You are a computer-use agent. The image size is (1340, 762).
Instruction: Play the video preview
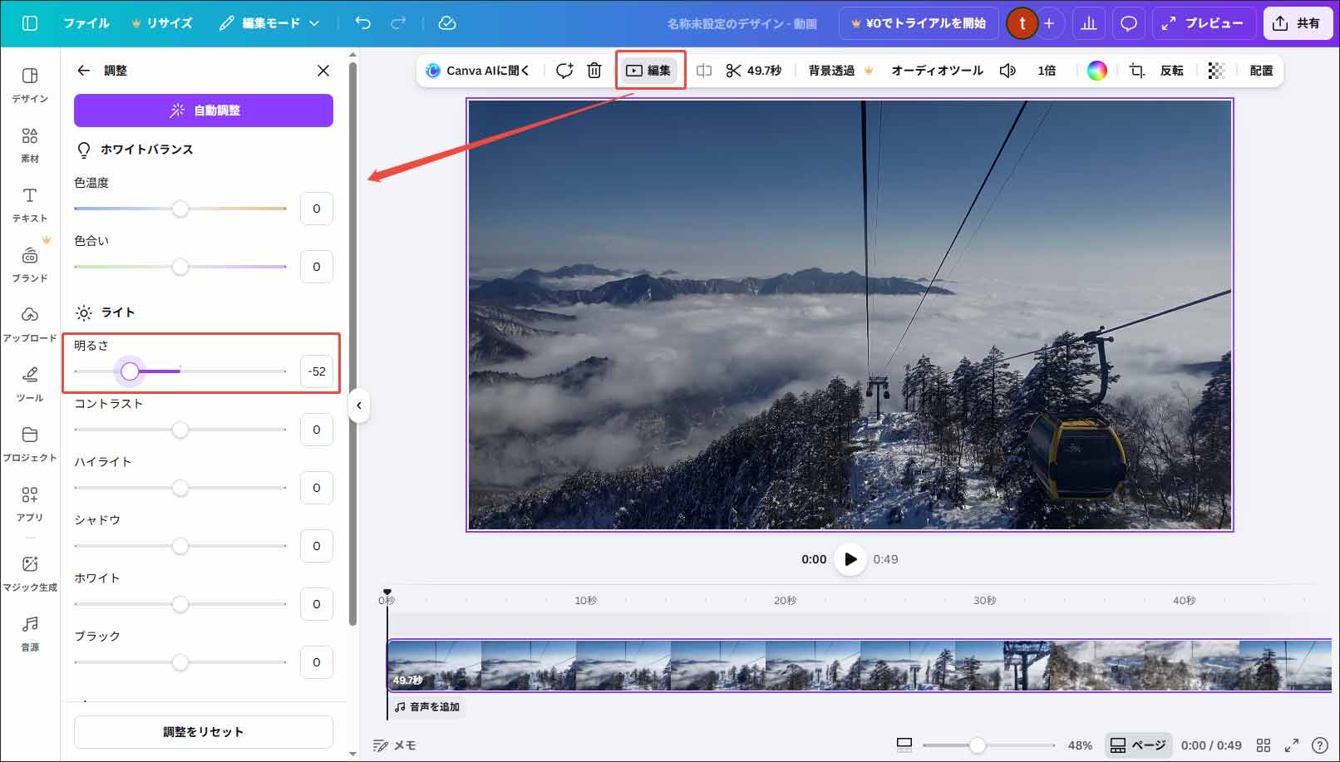pyautogui.click(x=849, y=559)
